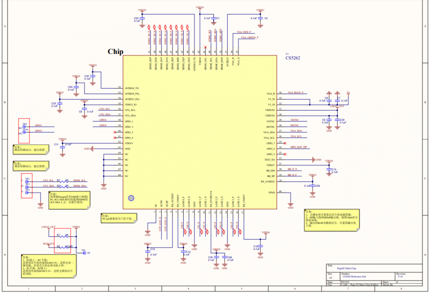Select capacitor C7 near 5V rail
This screenshot has height=293, width=429.
tap(337, 101)
